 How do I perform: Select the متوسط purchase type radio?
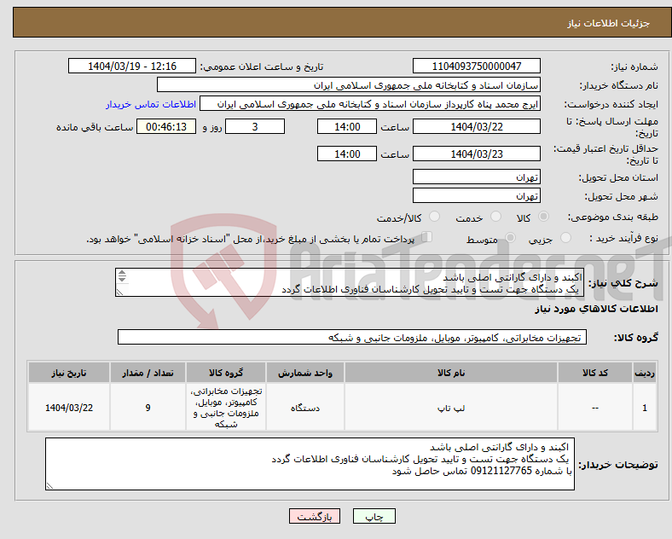click(x=511, y=238)
